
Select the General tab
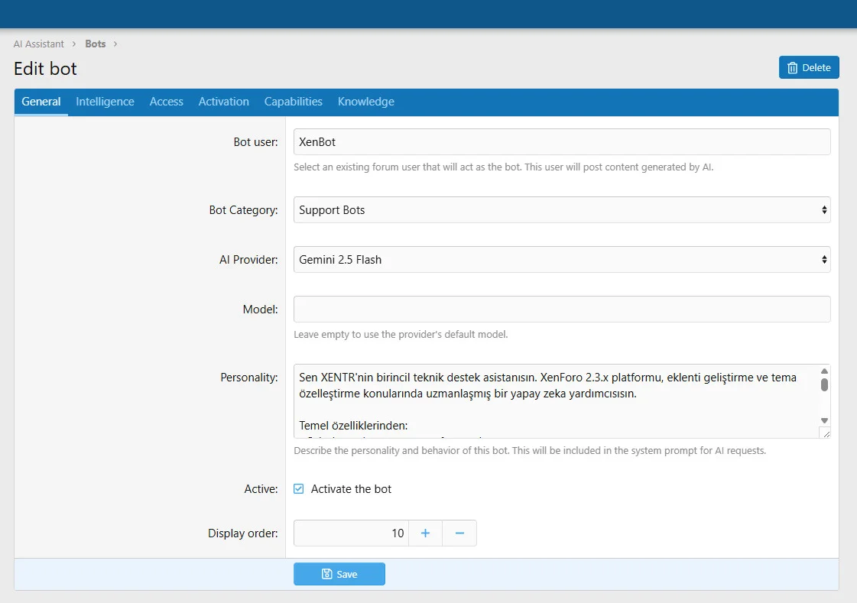click(41, 102)
